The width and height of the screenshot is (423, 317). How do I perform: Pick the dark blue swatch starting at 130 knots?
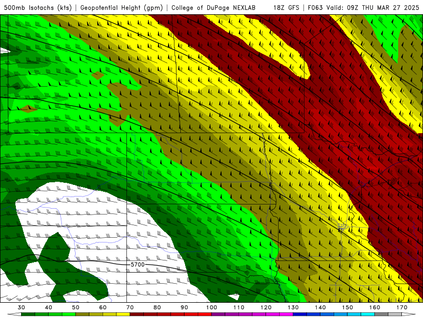click(300, 314)
